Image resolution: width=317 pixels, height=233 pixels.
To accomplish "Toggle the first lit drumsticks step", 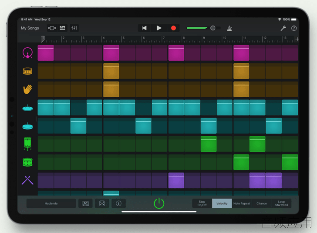I will pos(176,180).
